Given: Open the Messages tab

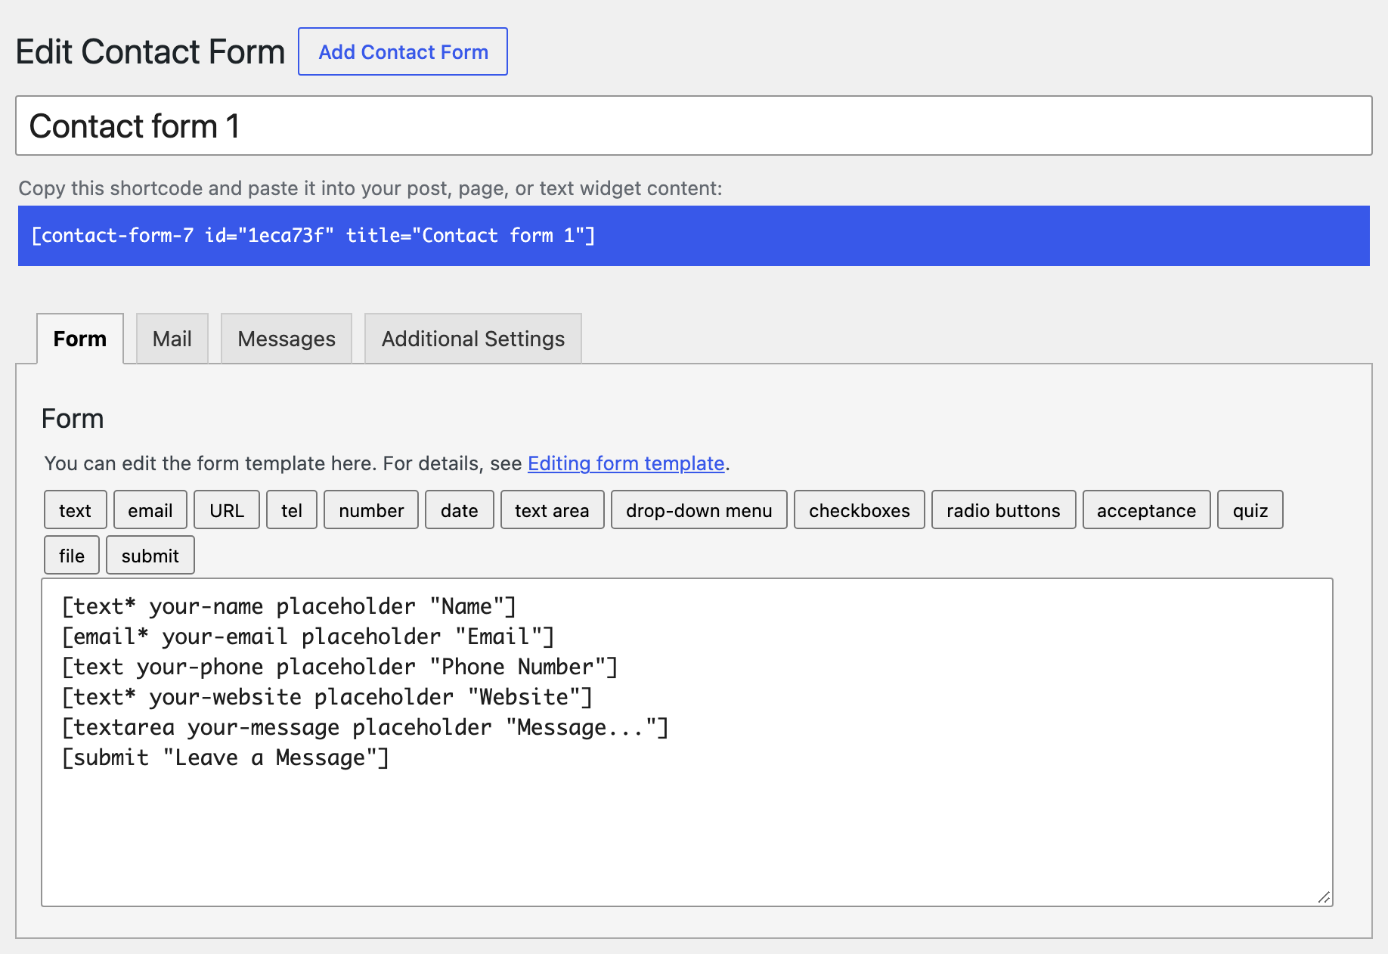Looking at the screenshot, I should click(x=287, y=339).
